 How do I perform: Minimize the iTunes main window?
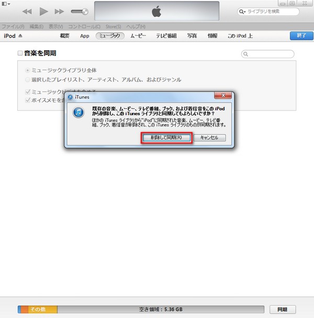pos(283,4)
